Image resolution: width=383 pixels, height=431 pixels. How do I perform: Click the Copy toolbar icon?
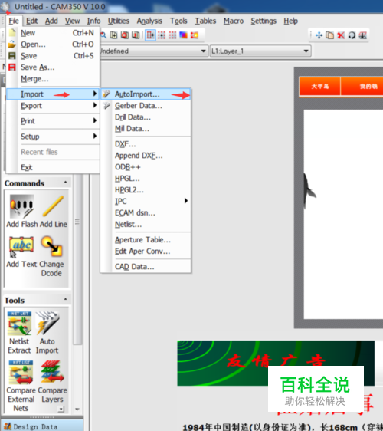click(329, 35)
